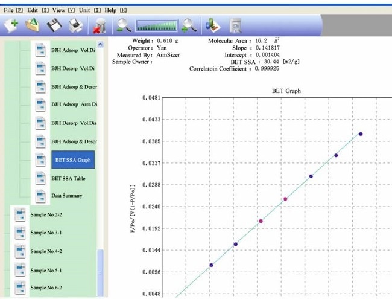Click the operator name Yan
This screenshot has width=392, height=299.
tap(162, 48)
